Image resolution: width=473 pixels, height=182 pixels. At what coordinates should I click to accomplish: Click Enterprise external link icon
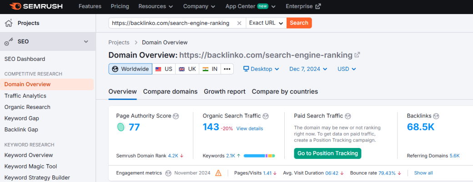pyautogui.click(x=318, y=6)
